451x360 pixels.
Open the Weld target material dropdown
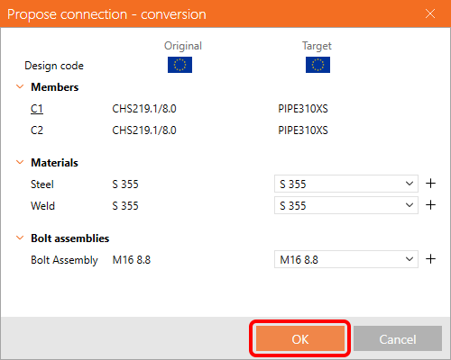click(x=346, y=205)
